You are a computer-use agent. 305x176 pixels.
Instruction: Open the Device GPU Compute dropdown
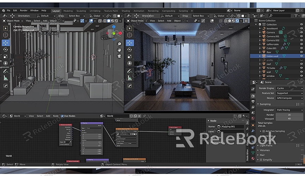pos(289,98)
